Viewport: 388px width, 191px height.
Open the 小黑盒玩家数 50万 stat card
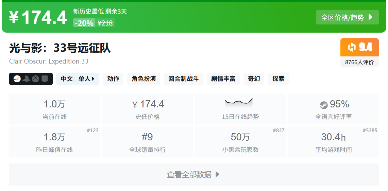[240, 142]
